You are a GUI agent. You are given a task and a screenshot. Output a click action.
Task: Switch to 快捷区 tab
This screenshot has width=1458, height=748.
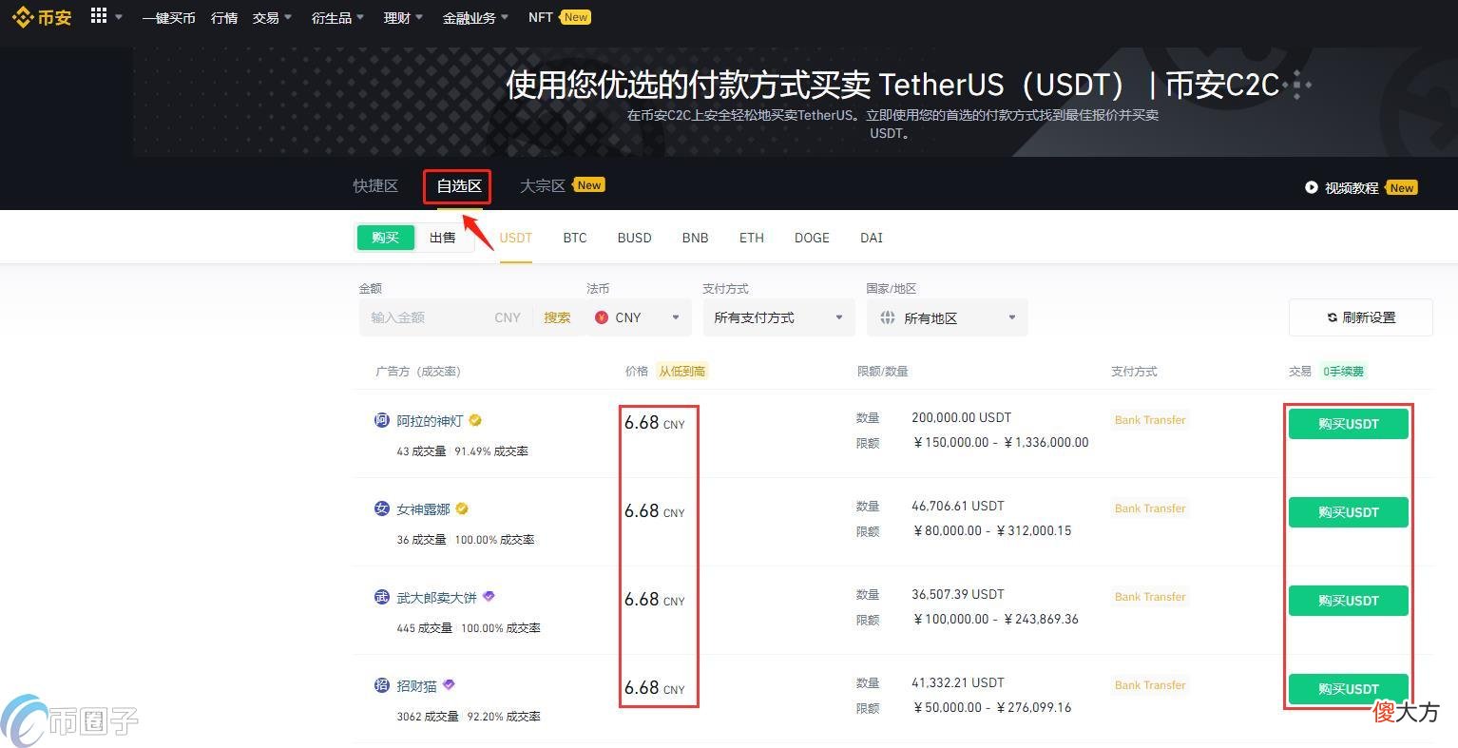(x=375, y=185)
